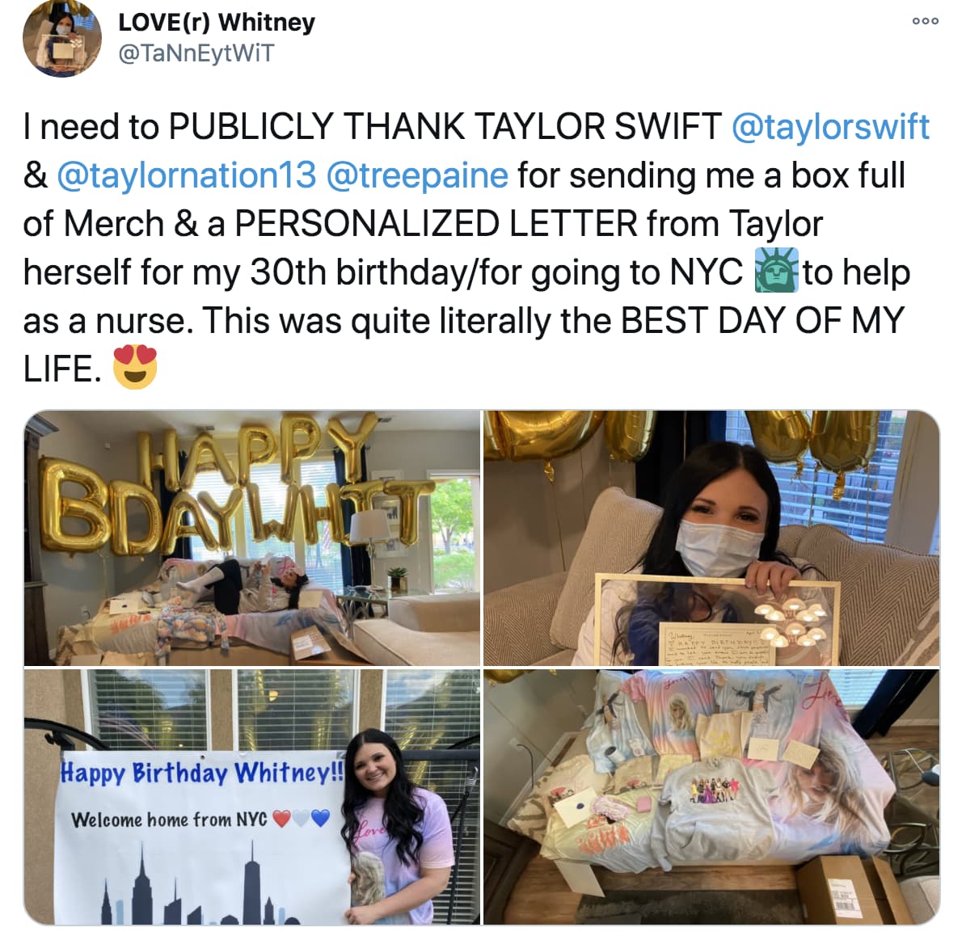
Task: Click the Statue of Liberty emoji
Action: (776, 271)
